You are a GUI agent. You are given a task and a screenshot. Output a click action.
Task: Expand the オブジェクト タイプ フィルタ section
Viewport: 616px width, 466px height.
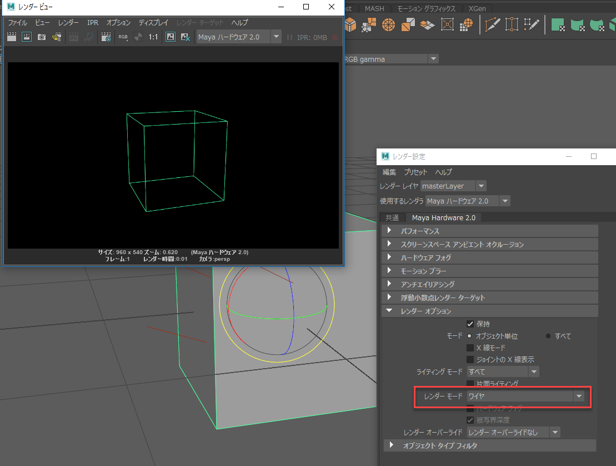[489, 445]
